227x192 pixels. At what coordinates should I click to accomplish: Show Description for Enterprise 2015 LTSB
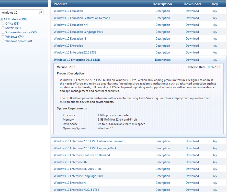(x=163, y=52)
